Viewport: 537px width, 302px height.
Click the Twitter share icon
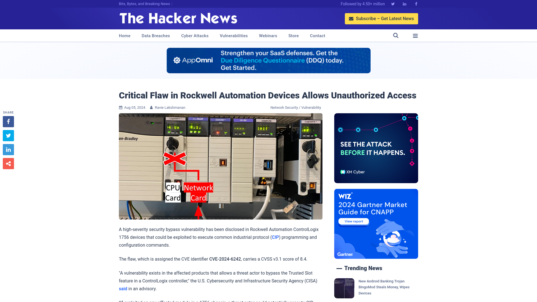click(8, 135)
